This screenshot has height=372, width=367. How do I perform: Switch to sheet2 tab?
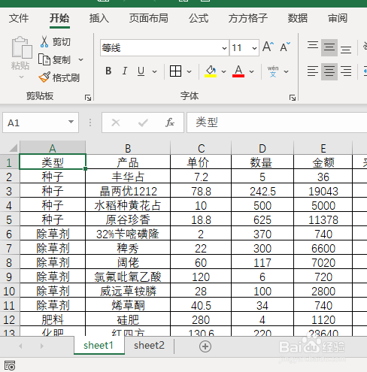click(149, 346)
